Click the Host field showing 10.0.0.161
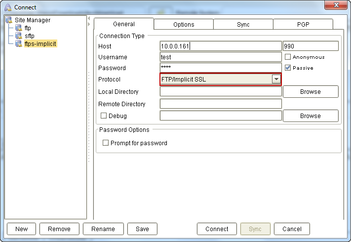 pyautogui.click(x=221, y=46)
